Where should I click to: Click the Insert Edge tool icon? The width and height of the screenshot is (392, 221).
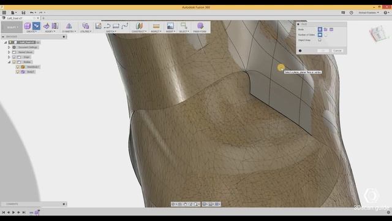coord(55,26)
